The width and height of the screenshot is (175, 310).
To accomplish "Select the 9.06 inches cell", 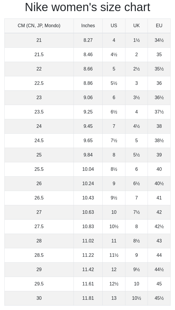I will [x=88, y=98].
